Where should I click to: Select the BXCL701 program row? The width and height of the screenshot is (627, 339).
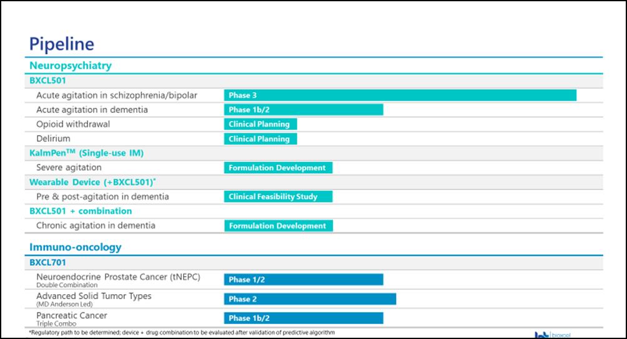(48, 263)
